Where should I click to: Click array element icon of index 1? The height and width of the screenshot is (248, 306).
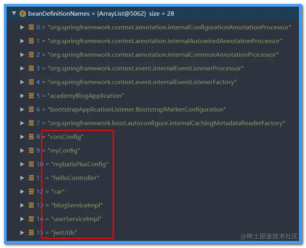coord(31,41)
